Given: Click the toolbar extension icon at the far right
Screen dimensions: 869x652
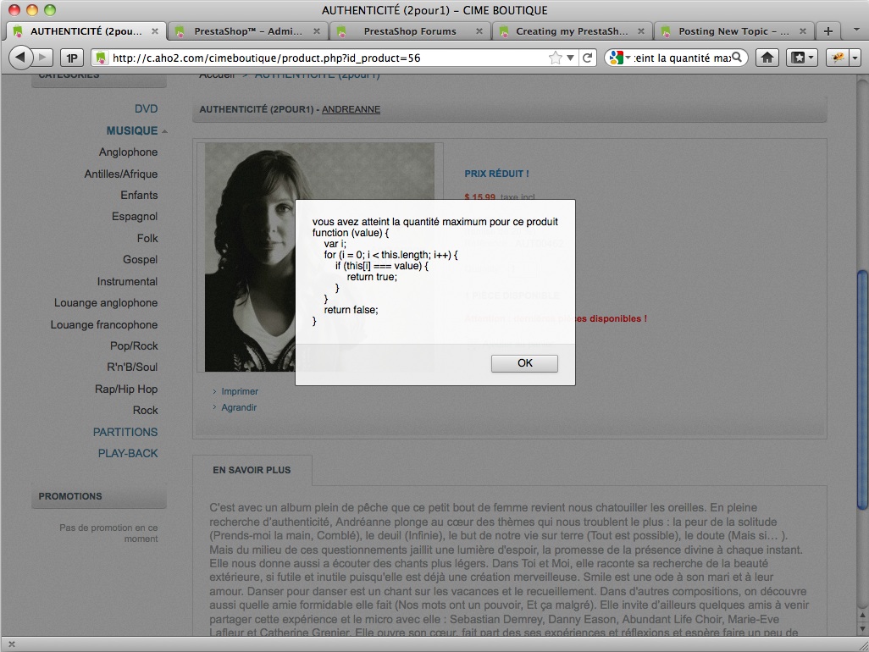Looking at the screenshot, I should click(x=838, y=58).
